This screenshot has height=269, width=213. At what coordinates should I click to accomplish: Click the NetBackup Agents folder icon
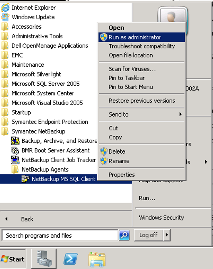click(x=15, y=170)
